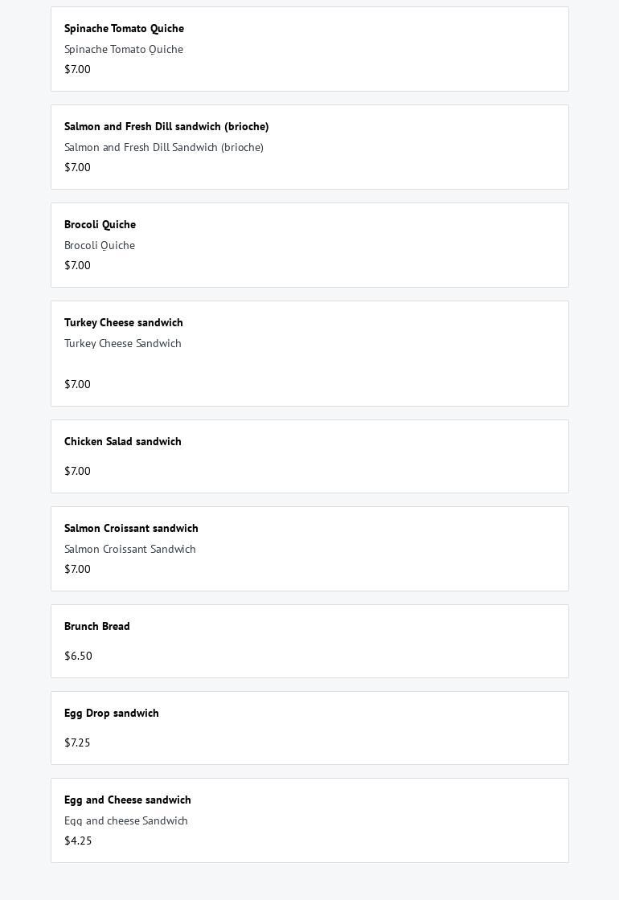Image resolution: width=619 pixels, height=900 pixels.
Task: Open the Turkey Cheese sandwich bold title
Action: 124,322
